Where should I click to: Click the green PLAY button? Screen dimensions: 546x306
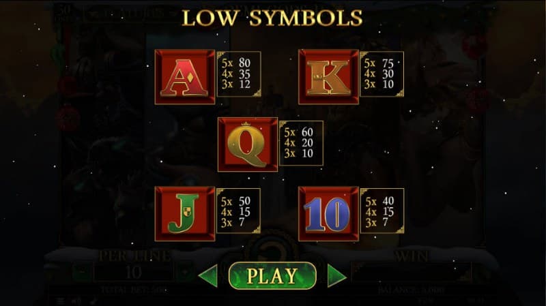(272, 276)
